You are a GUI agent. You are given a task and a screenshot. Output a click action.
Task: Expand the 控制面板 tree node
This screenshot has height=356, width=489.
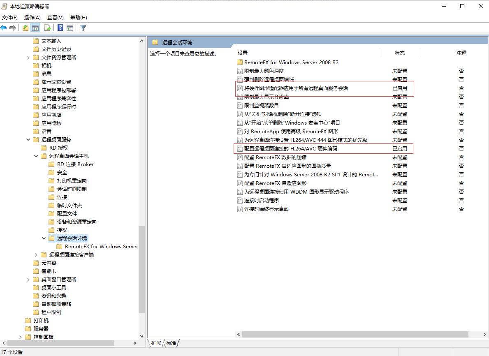[20, 337]
